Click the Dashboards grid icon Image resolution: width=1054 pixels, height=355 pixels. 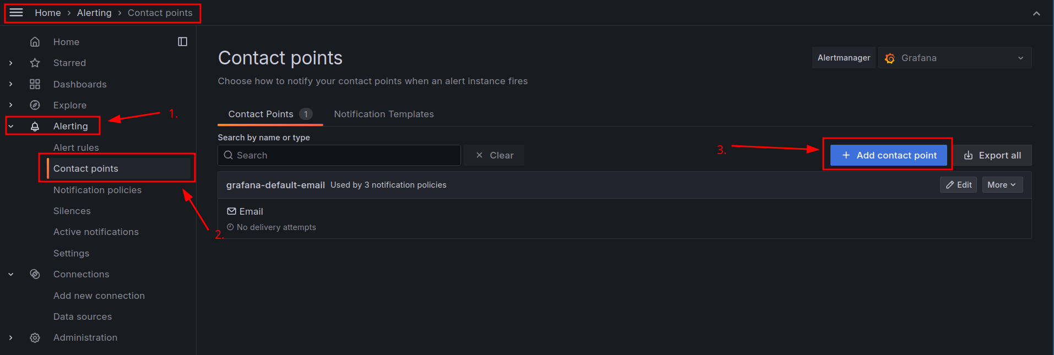point(35,84)
